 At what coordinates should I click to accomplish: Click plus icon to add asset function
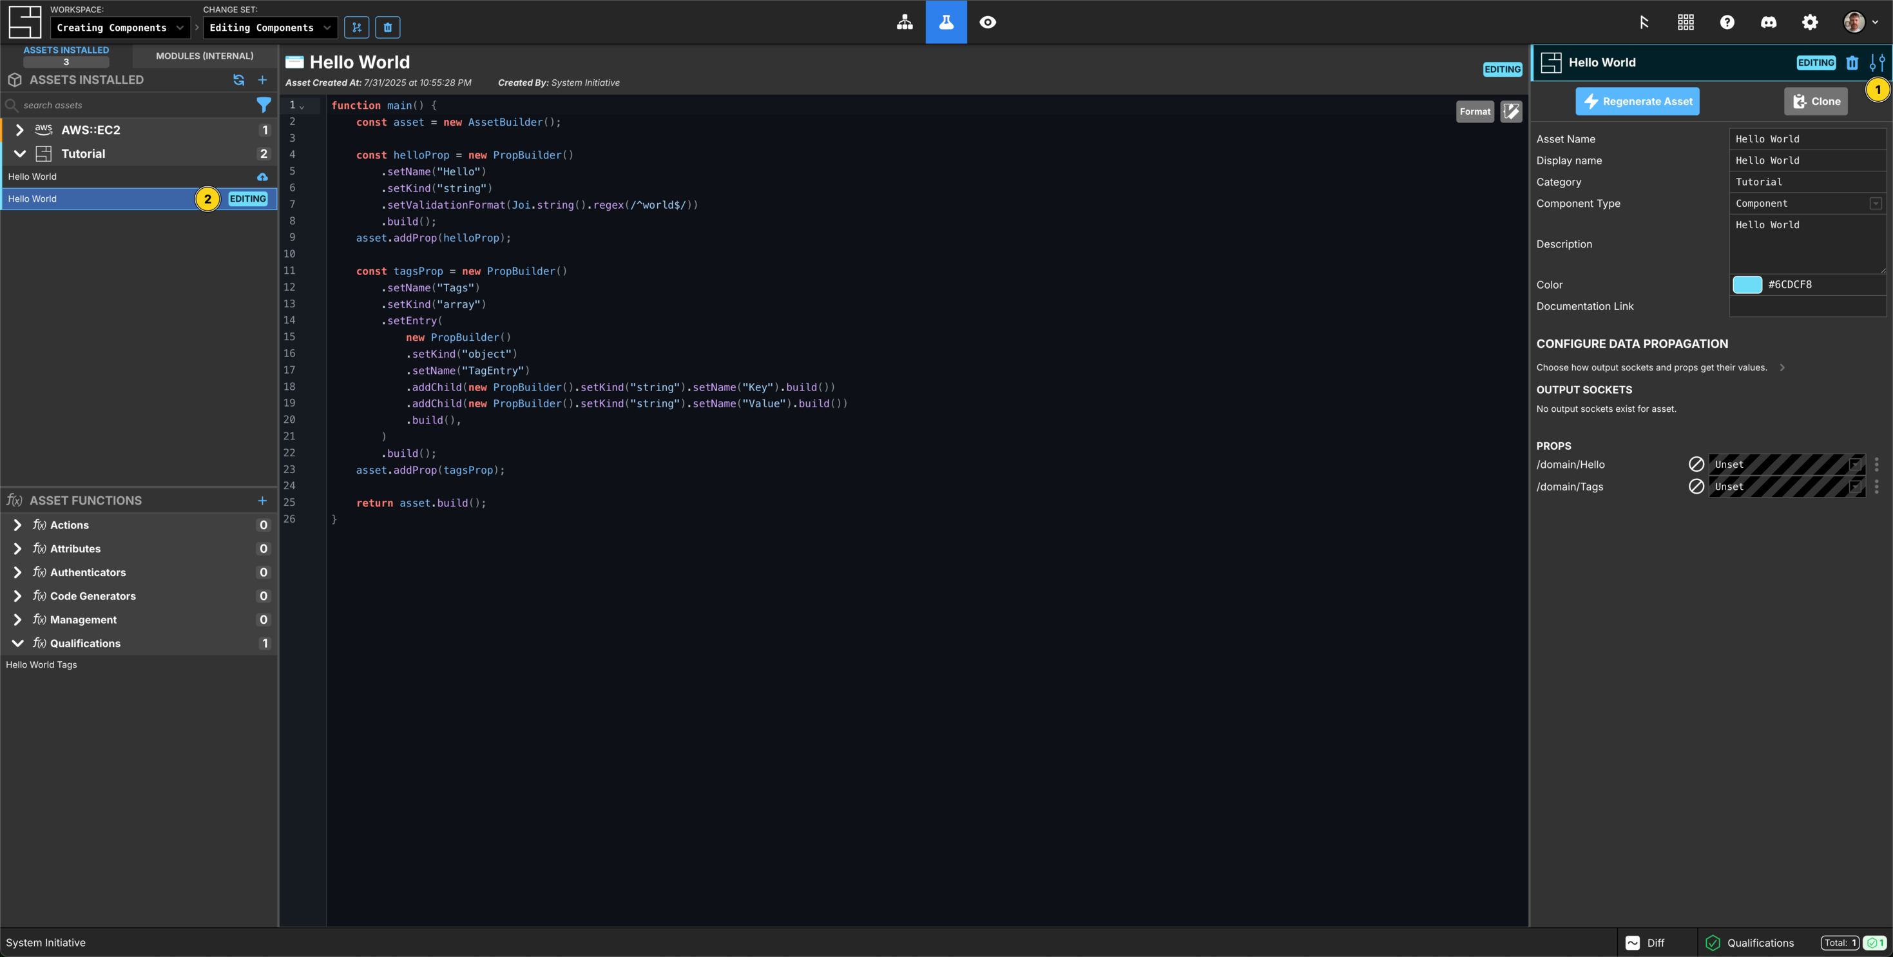pyautogui.click(x=262, y=501)
